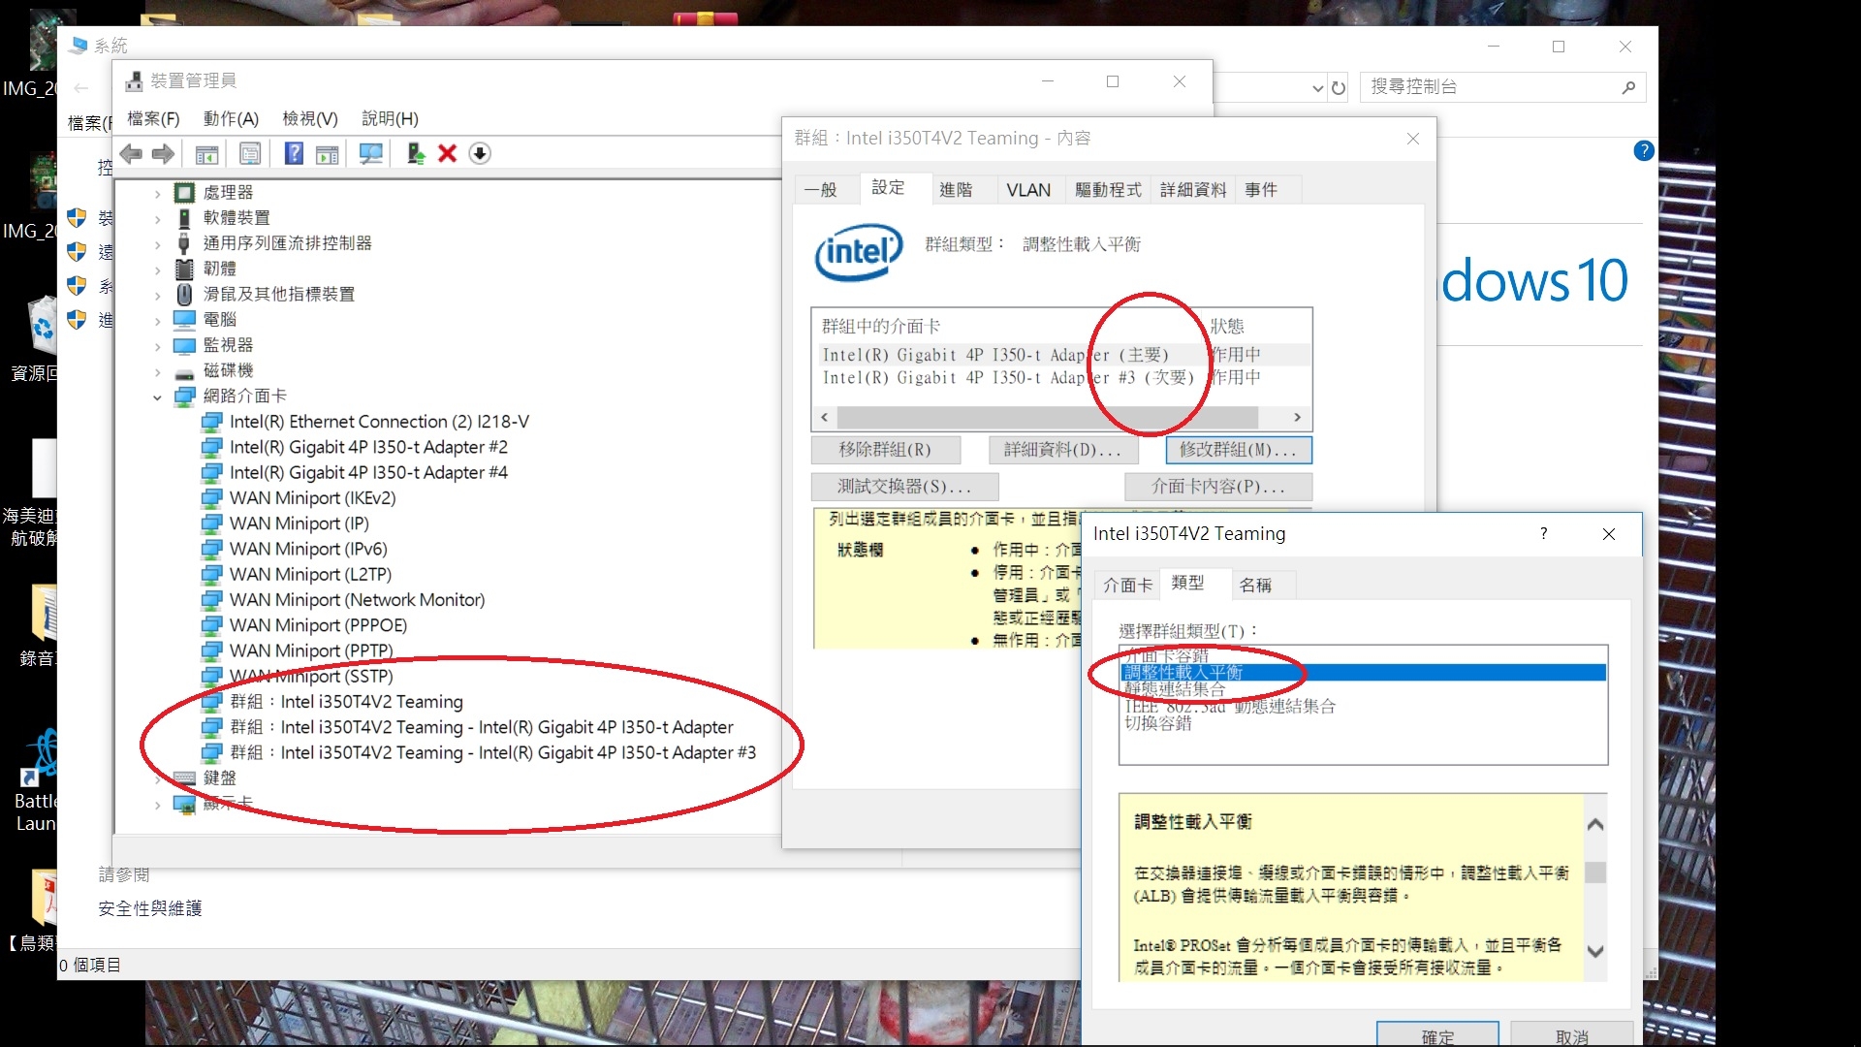Select WAN Miniport (Network Monitor)
Screen dimensions: 1861x1047
357,600
